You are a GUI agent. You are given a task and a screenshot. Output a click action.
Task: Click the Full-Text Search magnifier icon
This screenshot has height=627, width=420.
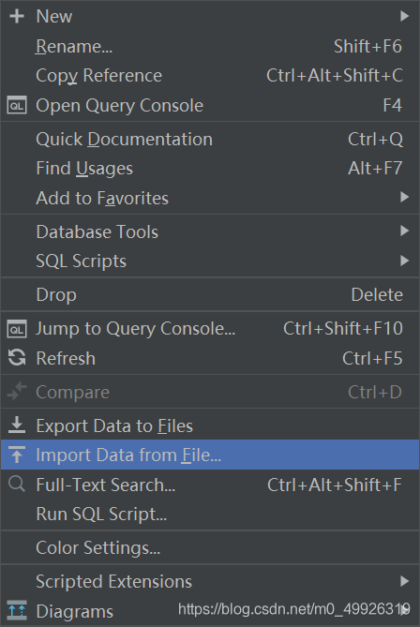(x=17, y=484)
